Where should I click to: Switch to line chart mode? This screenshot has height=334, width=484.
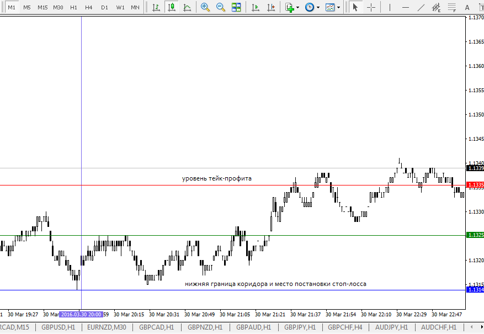point(188,7)
